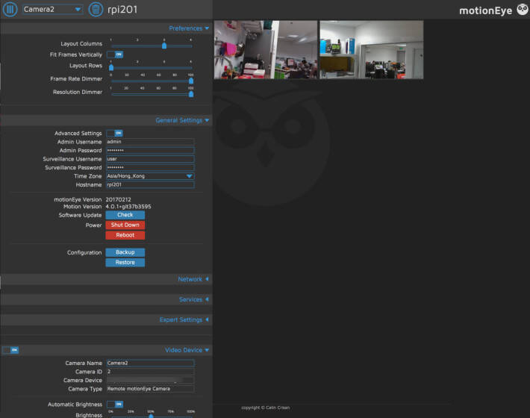Click the Frame Rate Dimmer slider handle
Screen dimensions: 530x418
click(191, 81)
